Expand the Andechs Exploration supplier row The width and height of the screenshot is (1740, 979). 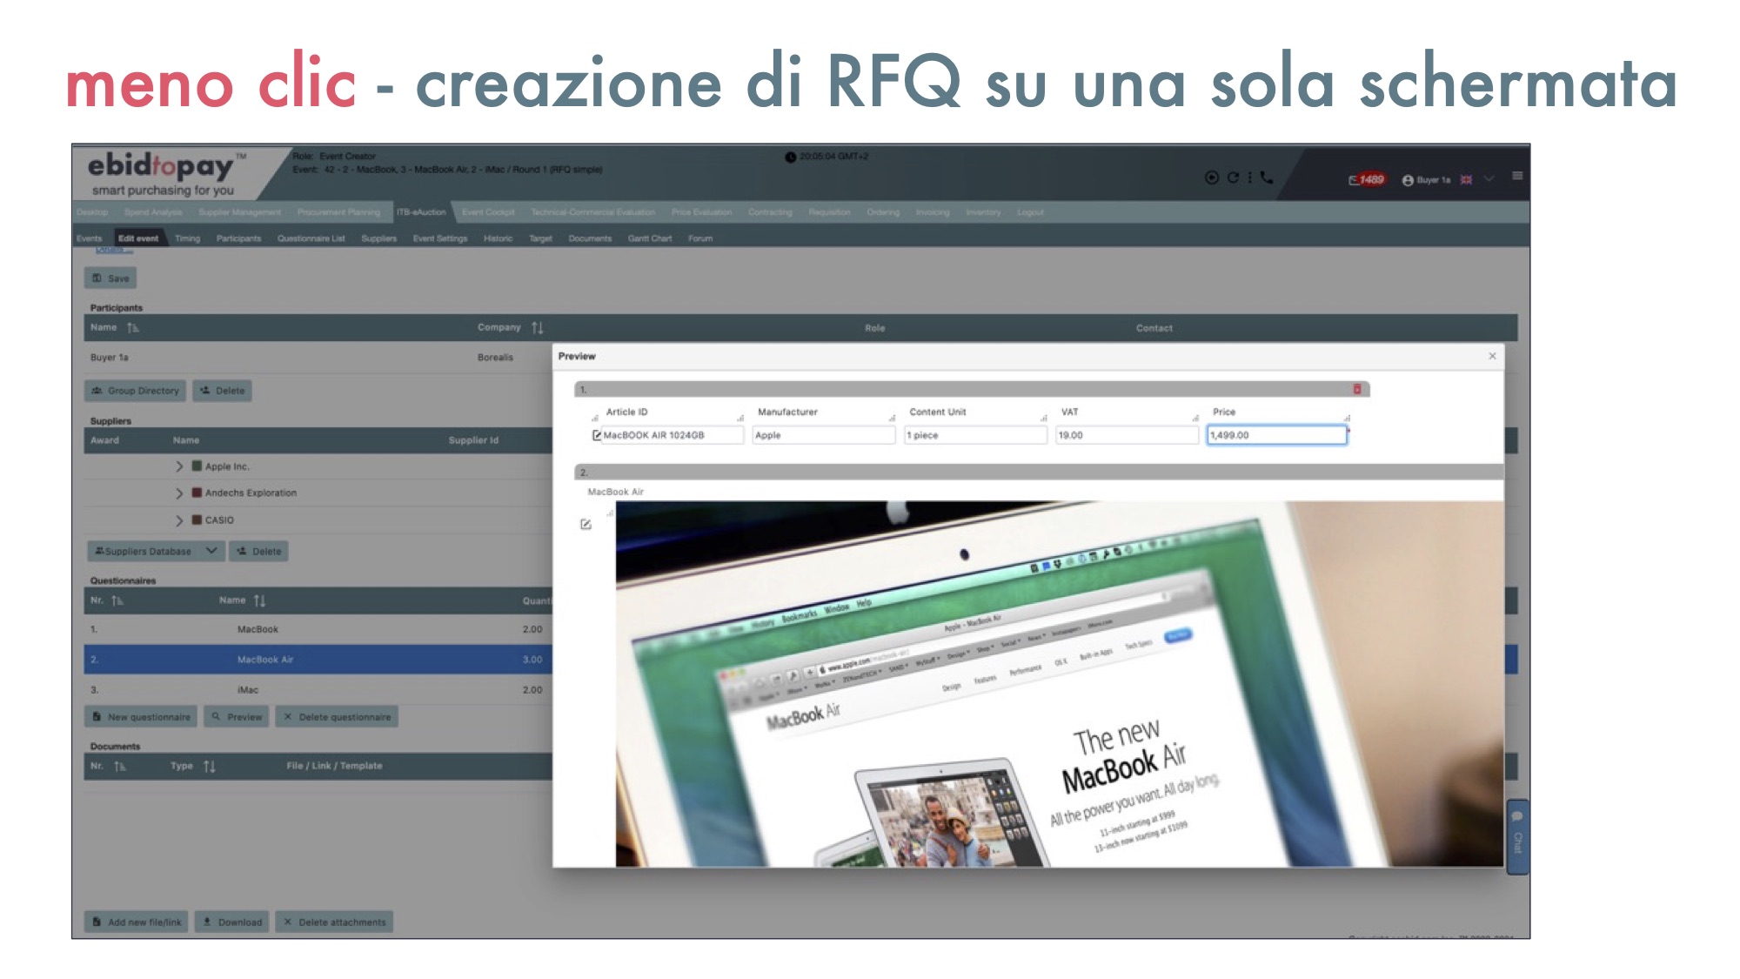[x=179, y=493]
